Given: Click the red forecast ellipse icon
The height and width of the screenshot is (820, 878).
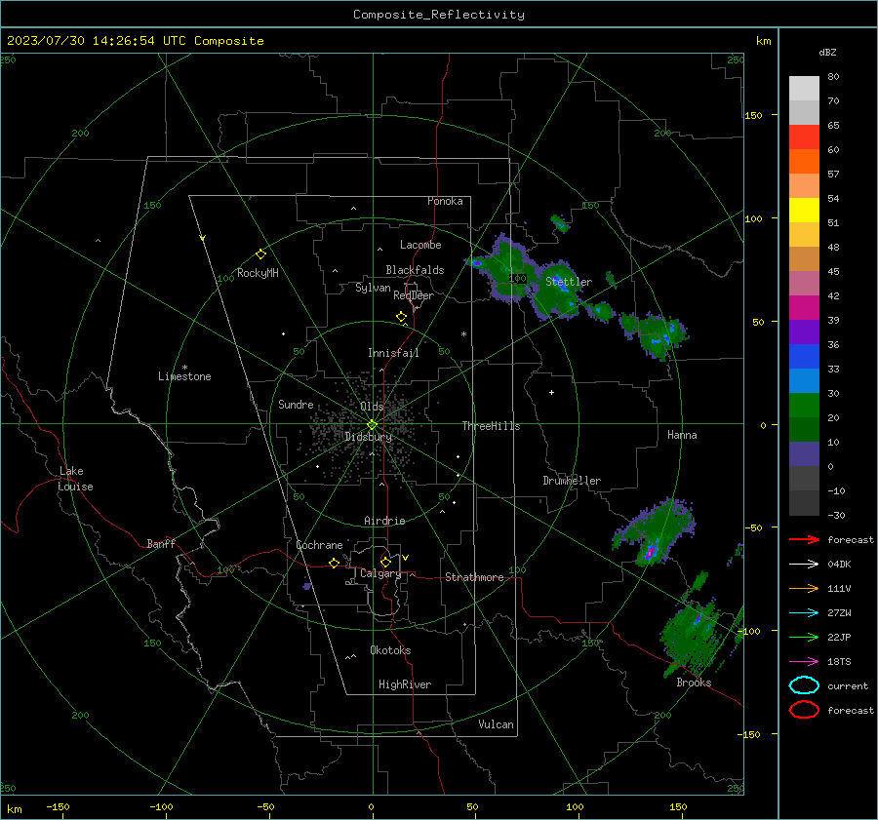Looking at the screenshot, I should click(804, 710).
